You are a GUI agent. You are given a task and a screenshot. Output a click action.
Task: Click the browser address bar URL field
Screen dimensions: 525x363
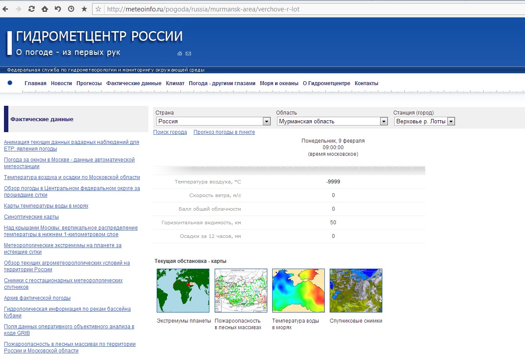pos(307,9)
